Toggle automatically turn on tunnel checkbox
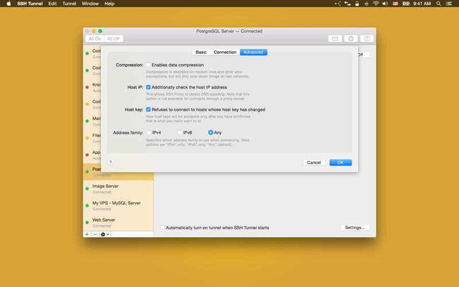459x287 pixels. click(x=163, y=228)
